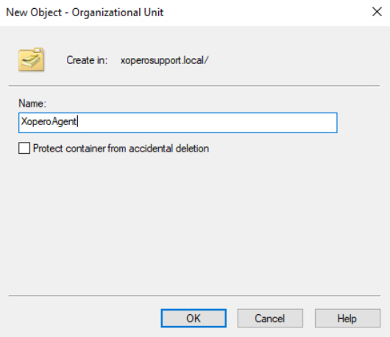Click the New Object - Organizational Unit title
The height and width of the screenshot is (337, 390).
(x=85, y=13)
